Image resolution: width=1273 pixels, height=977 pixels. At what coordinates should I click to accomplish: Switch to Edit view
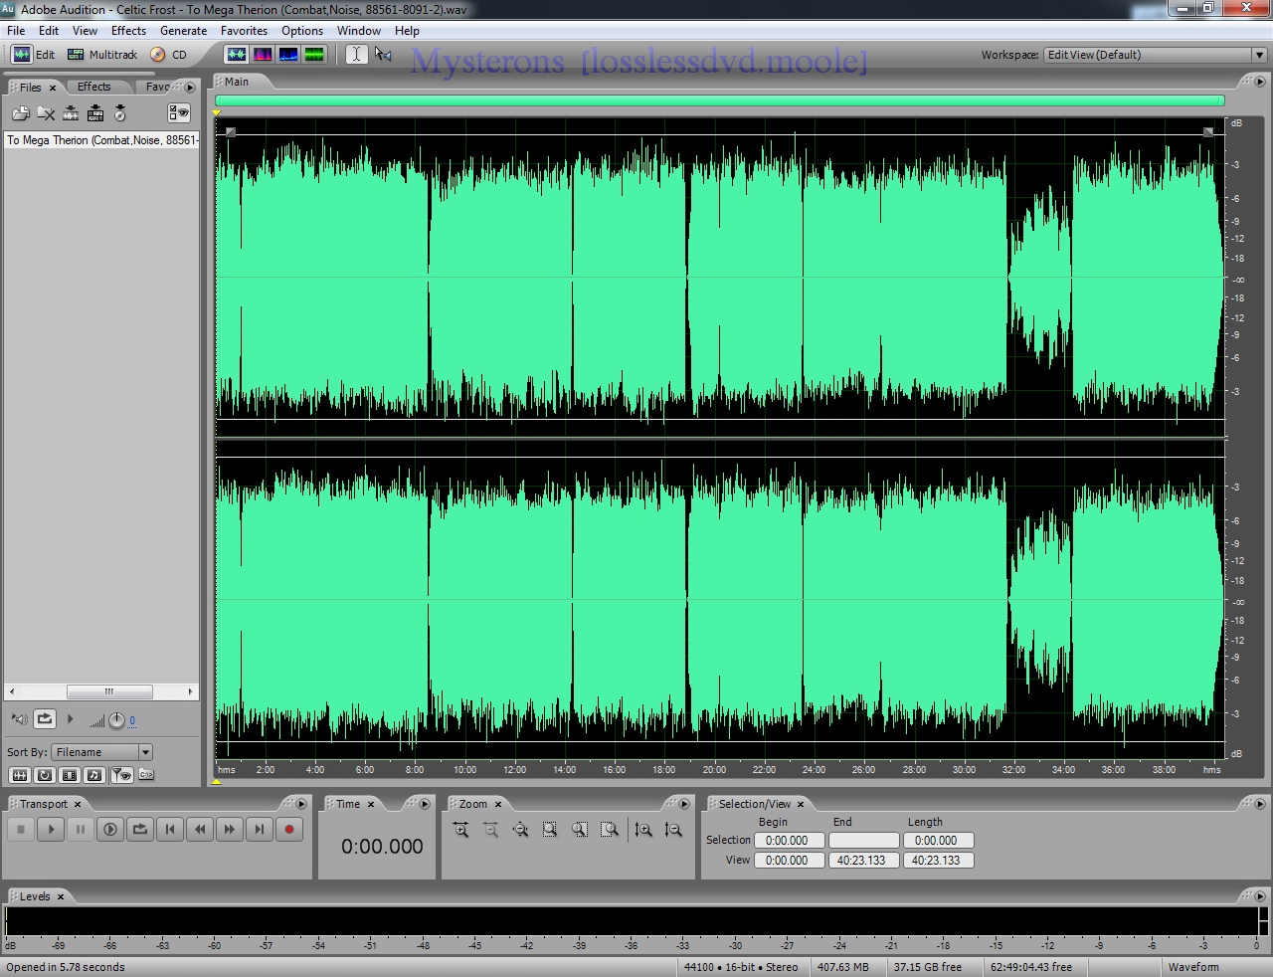[33, 55]
